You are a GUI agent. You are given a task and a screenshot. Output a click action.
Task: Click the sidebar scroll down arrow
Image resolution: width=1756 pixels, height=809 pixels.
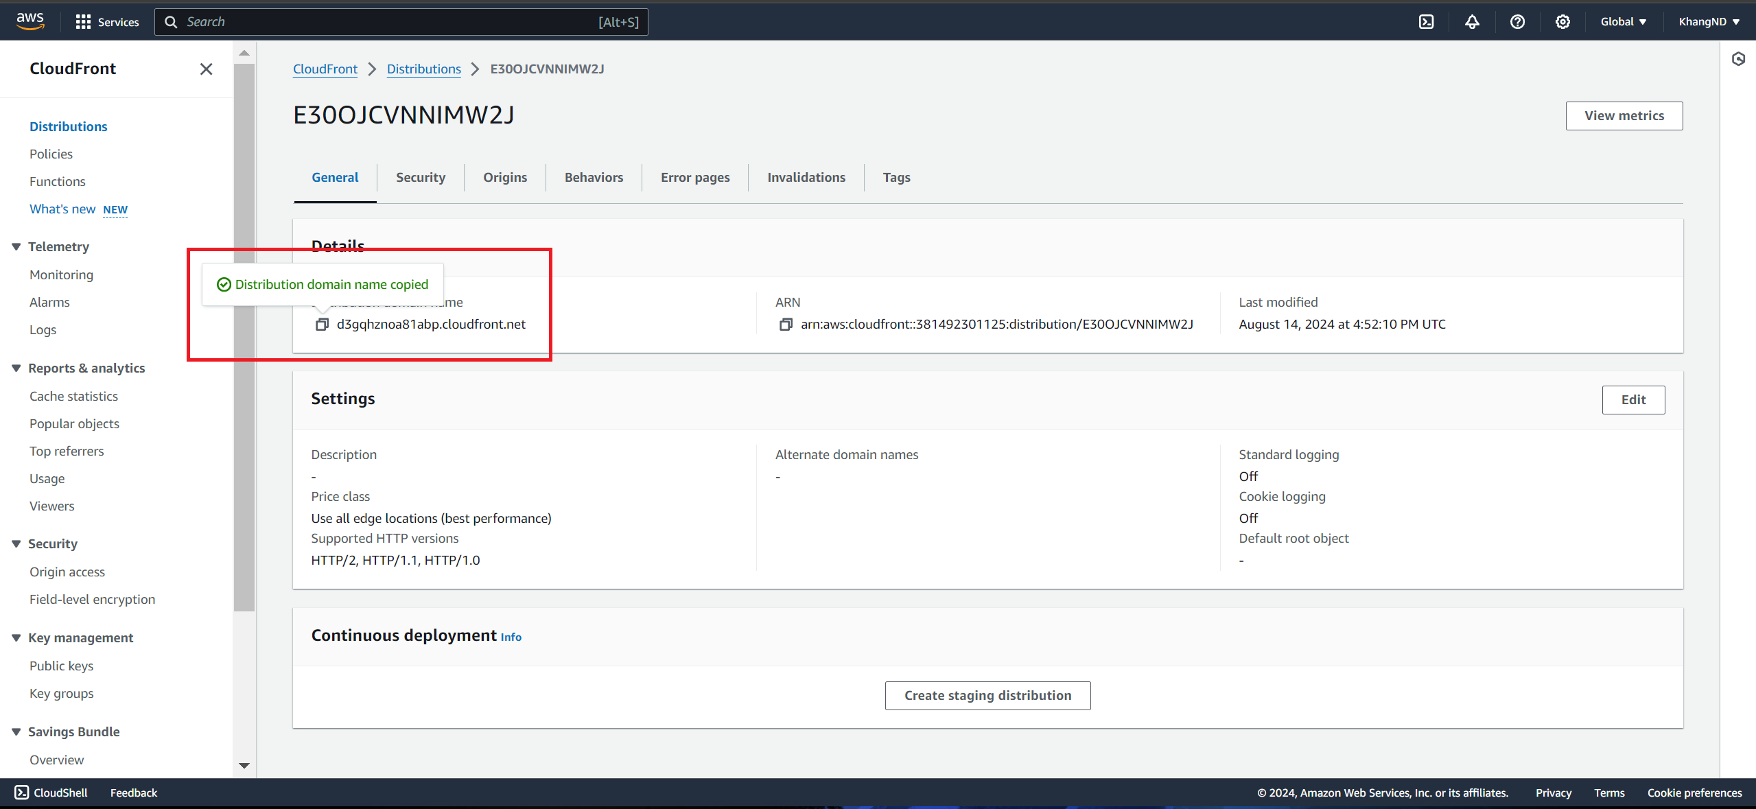[x=244, y=766]
